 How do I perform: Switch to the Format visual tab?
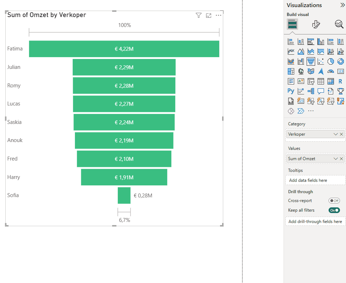[316, 24]
